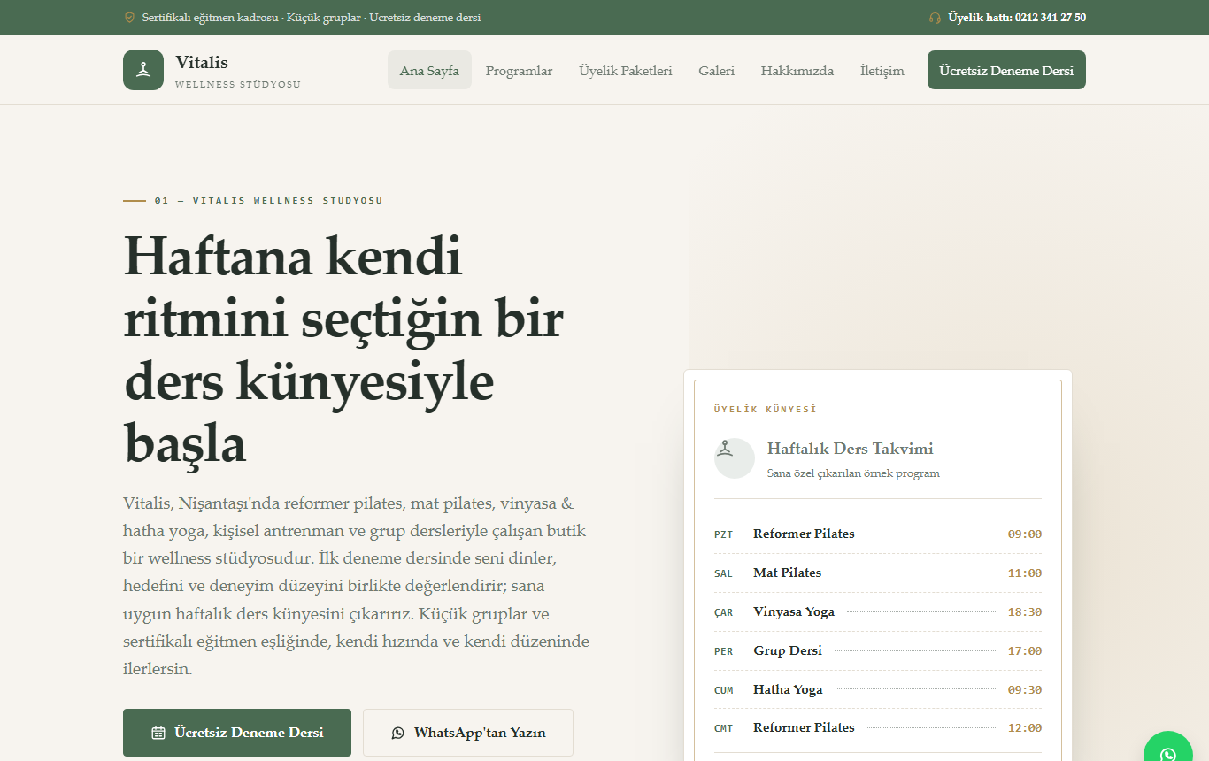Click the 17:00 time value
This screenshot has height=761, width=1209.
1025,651
